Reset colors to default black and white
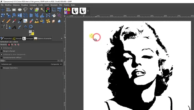 [29, 35]
